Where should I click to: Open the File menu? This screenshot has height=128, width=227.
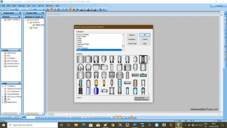(3, 6)
